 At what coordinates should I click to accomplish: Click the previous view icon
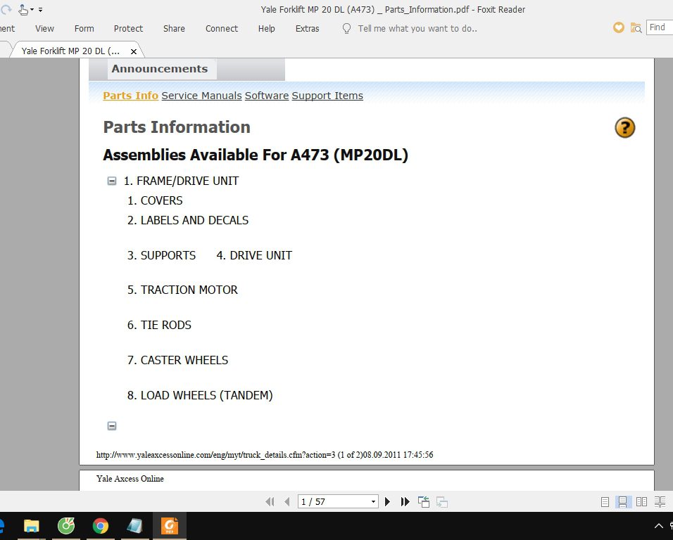(424, 502)
